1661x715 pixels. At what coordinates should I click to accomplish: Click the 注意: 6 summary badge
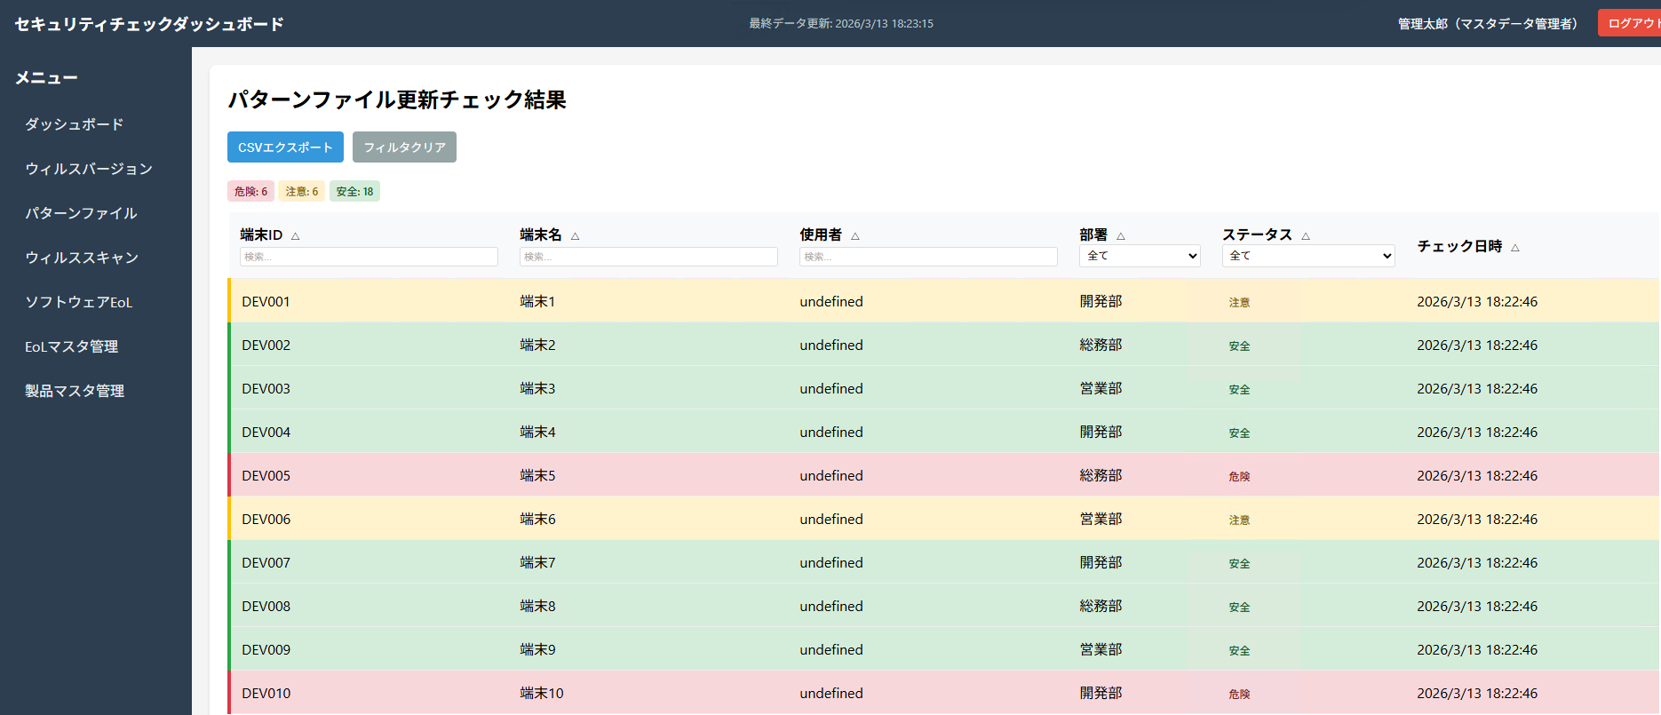point(302,192)
